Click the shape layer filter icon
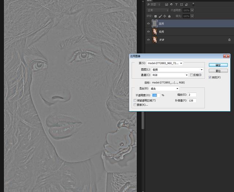234x192 pixels. point(182,4)
